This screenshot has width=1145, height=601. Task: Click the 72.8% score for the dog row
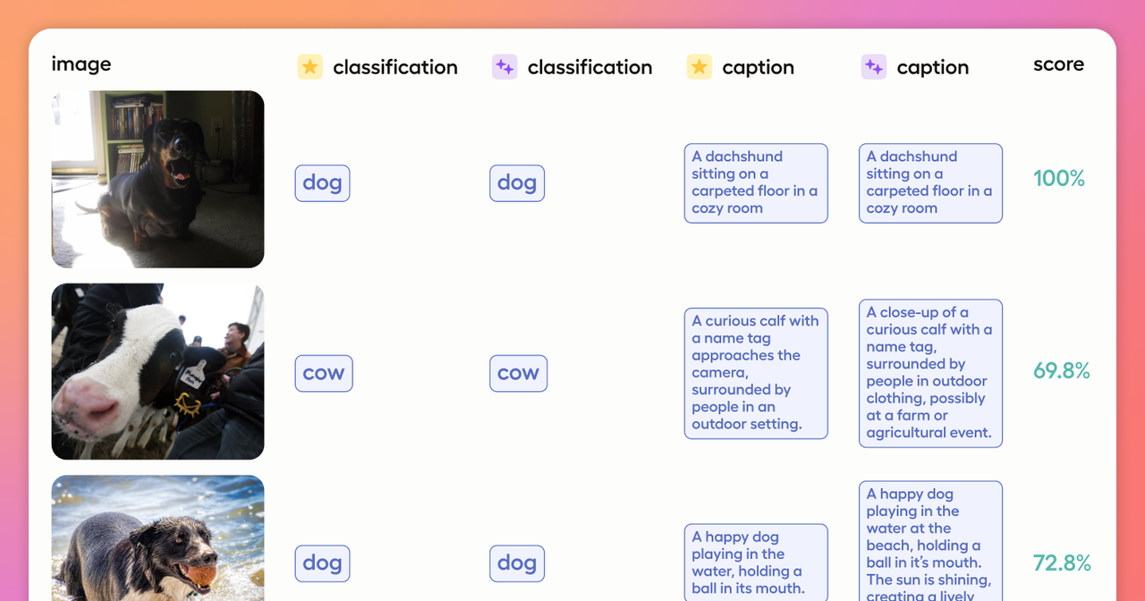coord(1061,563)
